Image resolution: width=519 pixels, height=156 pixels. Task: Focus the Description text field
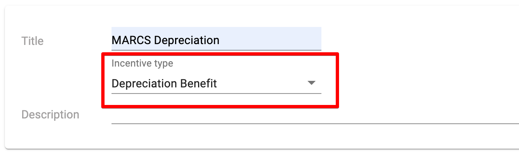(315, 114)
